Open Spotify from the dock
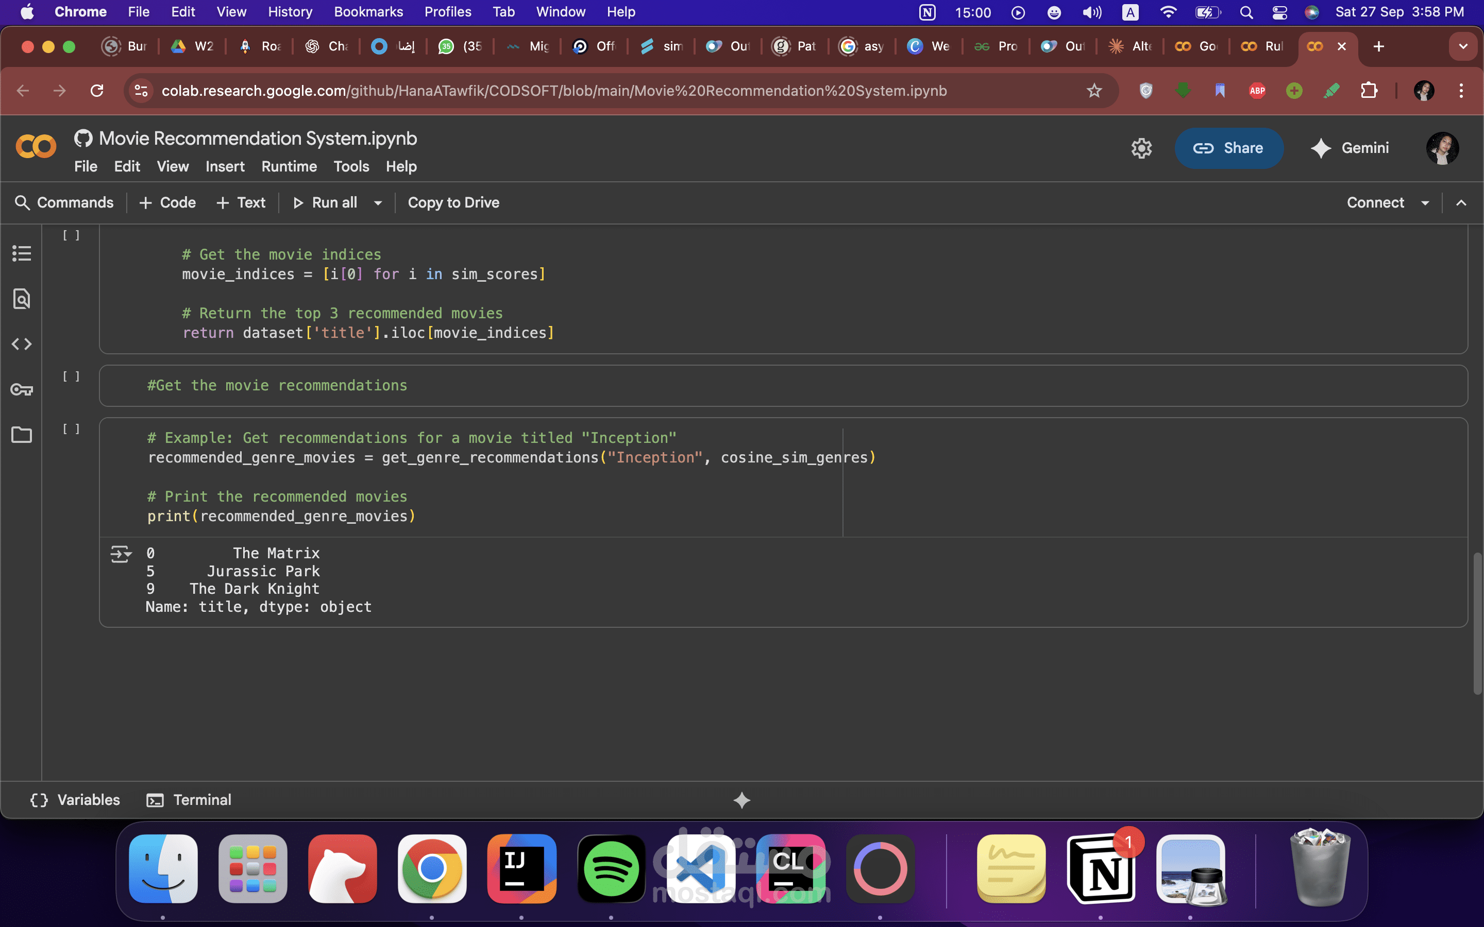Screen dimensions: 1484x927 [x=611, y=869]
